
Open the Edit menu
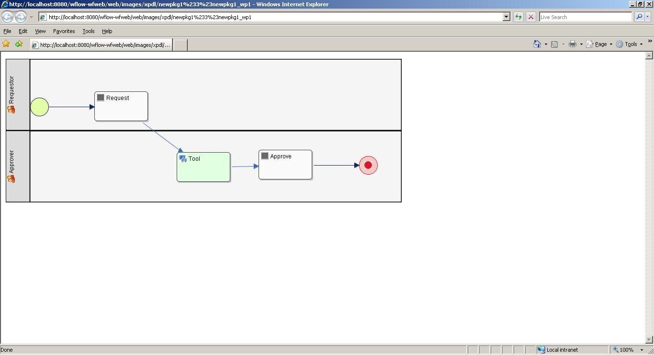(x=23, y=31)
